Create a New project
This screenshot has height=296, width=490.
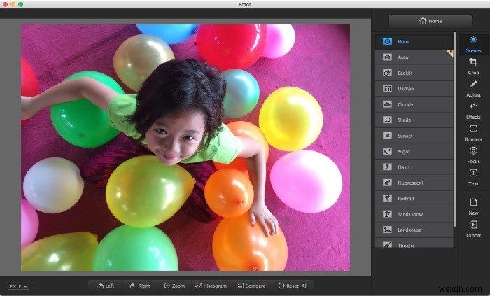tap(473, 206)
